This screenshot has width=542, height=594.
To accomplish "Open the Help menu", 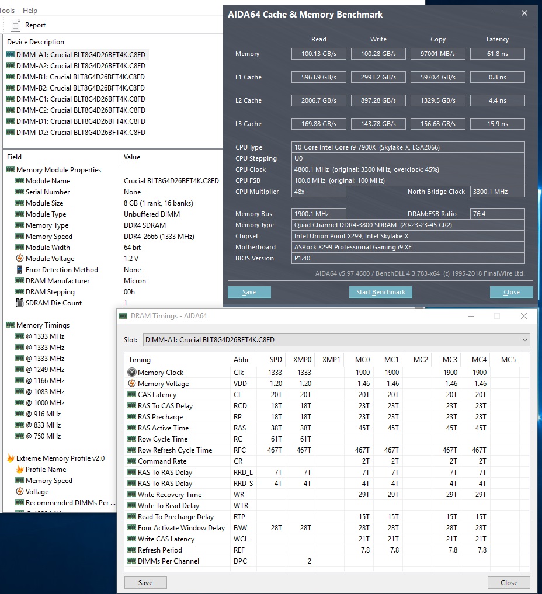I will pyautogui.click(x=30, y=11).
